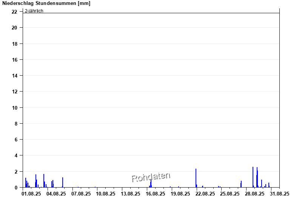Click the 'Niederschlag Stundensummen [mm]' chart title
302x208 pixels.
46,3
